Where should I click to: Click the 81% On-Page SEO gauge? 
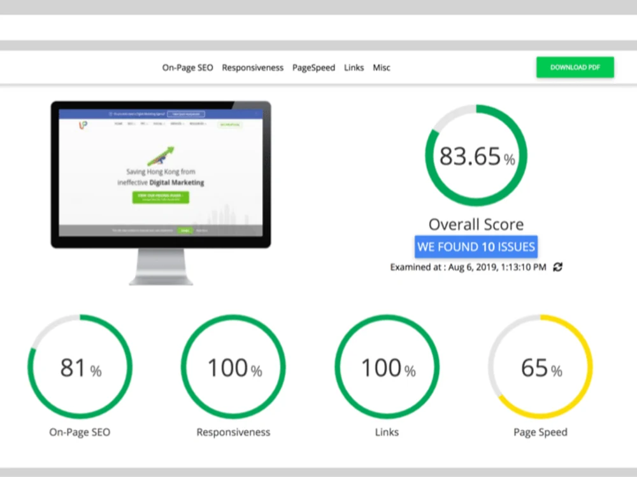coord(80,366)
